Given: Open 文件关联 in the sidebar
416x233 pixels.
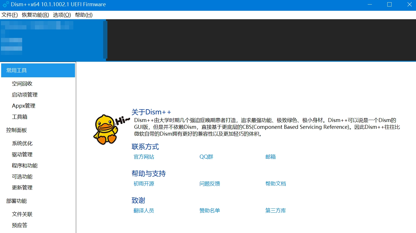Looking at the screenshot, I should click(x=22, y=214).
